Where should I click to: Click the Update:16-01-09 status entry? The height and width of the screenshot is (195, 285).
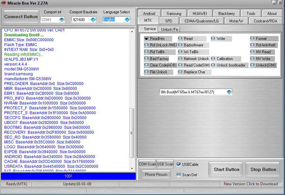point(77,184)
